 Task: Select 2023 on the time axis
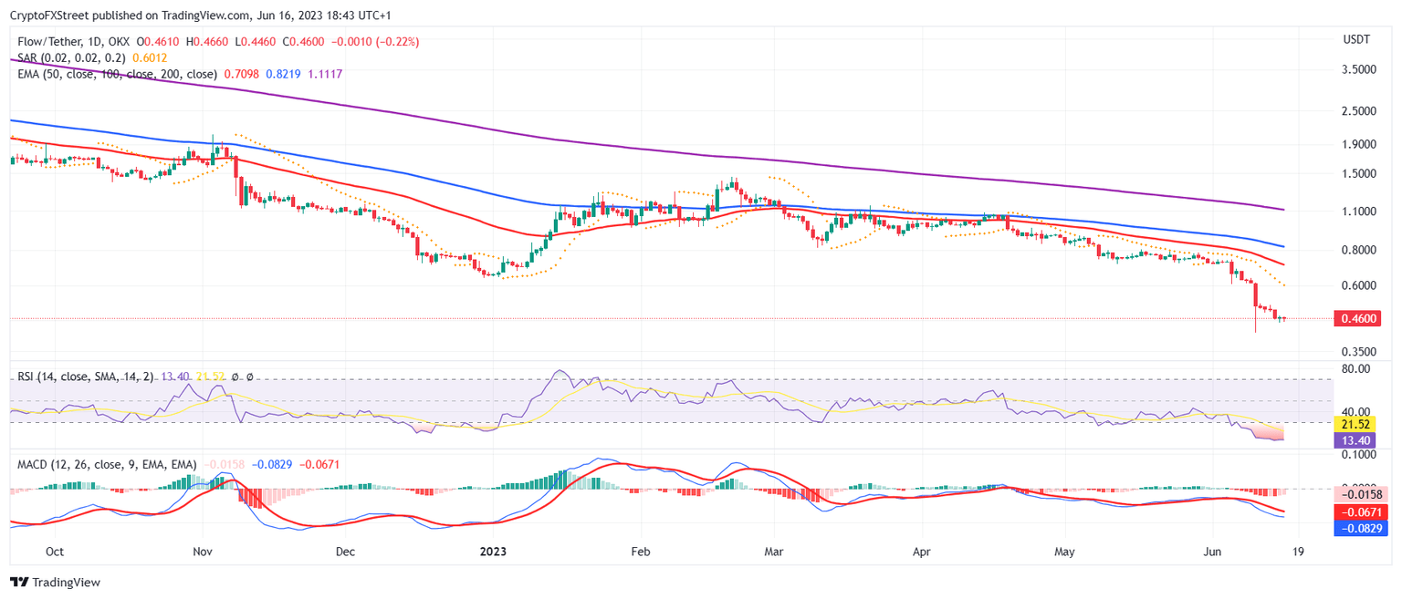(x=493, y=552)
